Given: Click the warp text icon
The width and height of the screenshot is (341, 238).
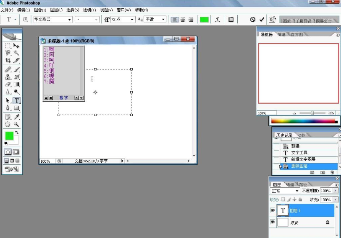Looking at the screenshot, I should click(218, 20).
